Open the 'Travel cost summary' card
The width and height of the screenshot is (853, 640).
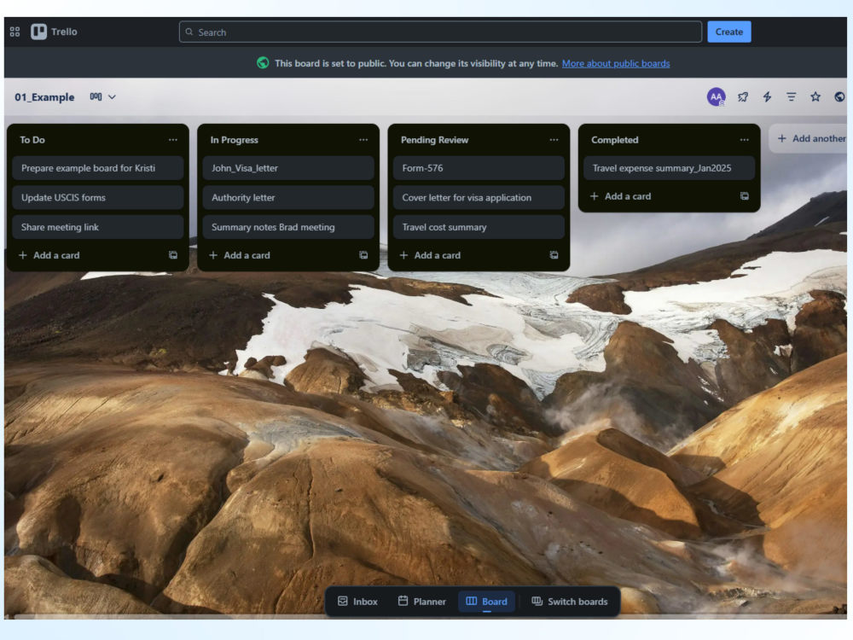pyautogui.click(x=479, y=227)
